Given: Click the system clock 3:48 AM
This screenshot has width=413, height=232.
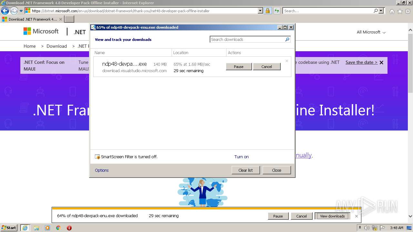Looking at the screenshot, I should (x=396, y=228).
